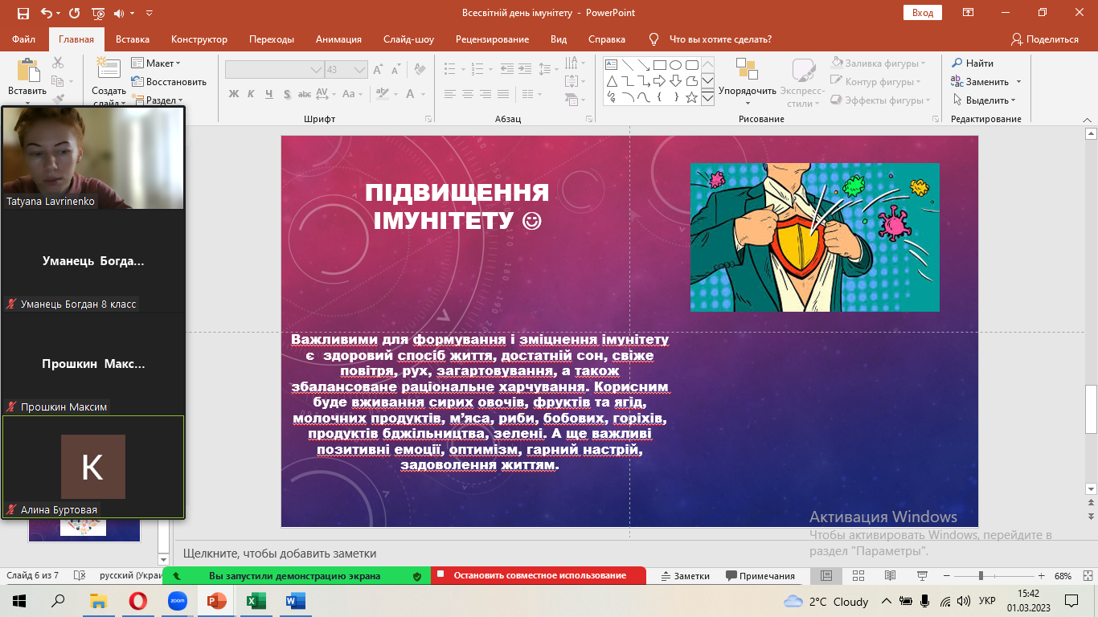Open Opera browser from taskbar
The height and width of the screenshot is (617, 1098).
[x=138, y=601]
